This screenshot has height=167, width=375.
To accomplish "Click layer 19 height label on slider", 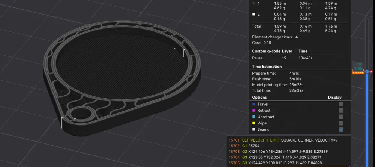I will [x=359, y=67].
